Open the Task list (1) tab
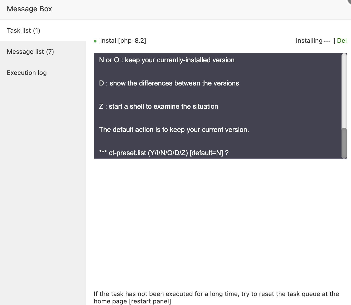The image size is (351, 305). [23, 31]
